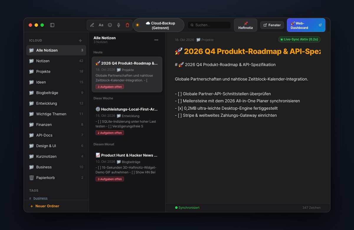This screenshot has height=230, width=354.
Task: Click the Haftnotiz pin button
Action: tap(245, 25)
